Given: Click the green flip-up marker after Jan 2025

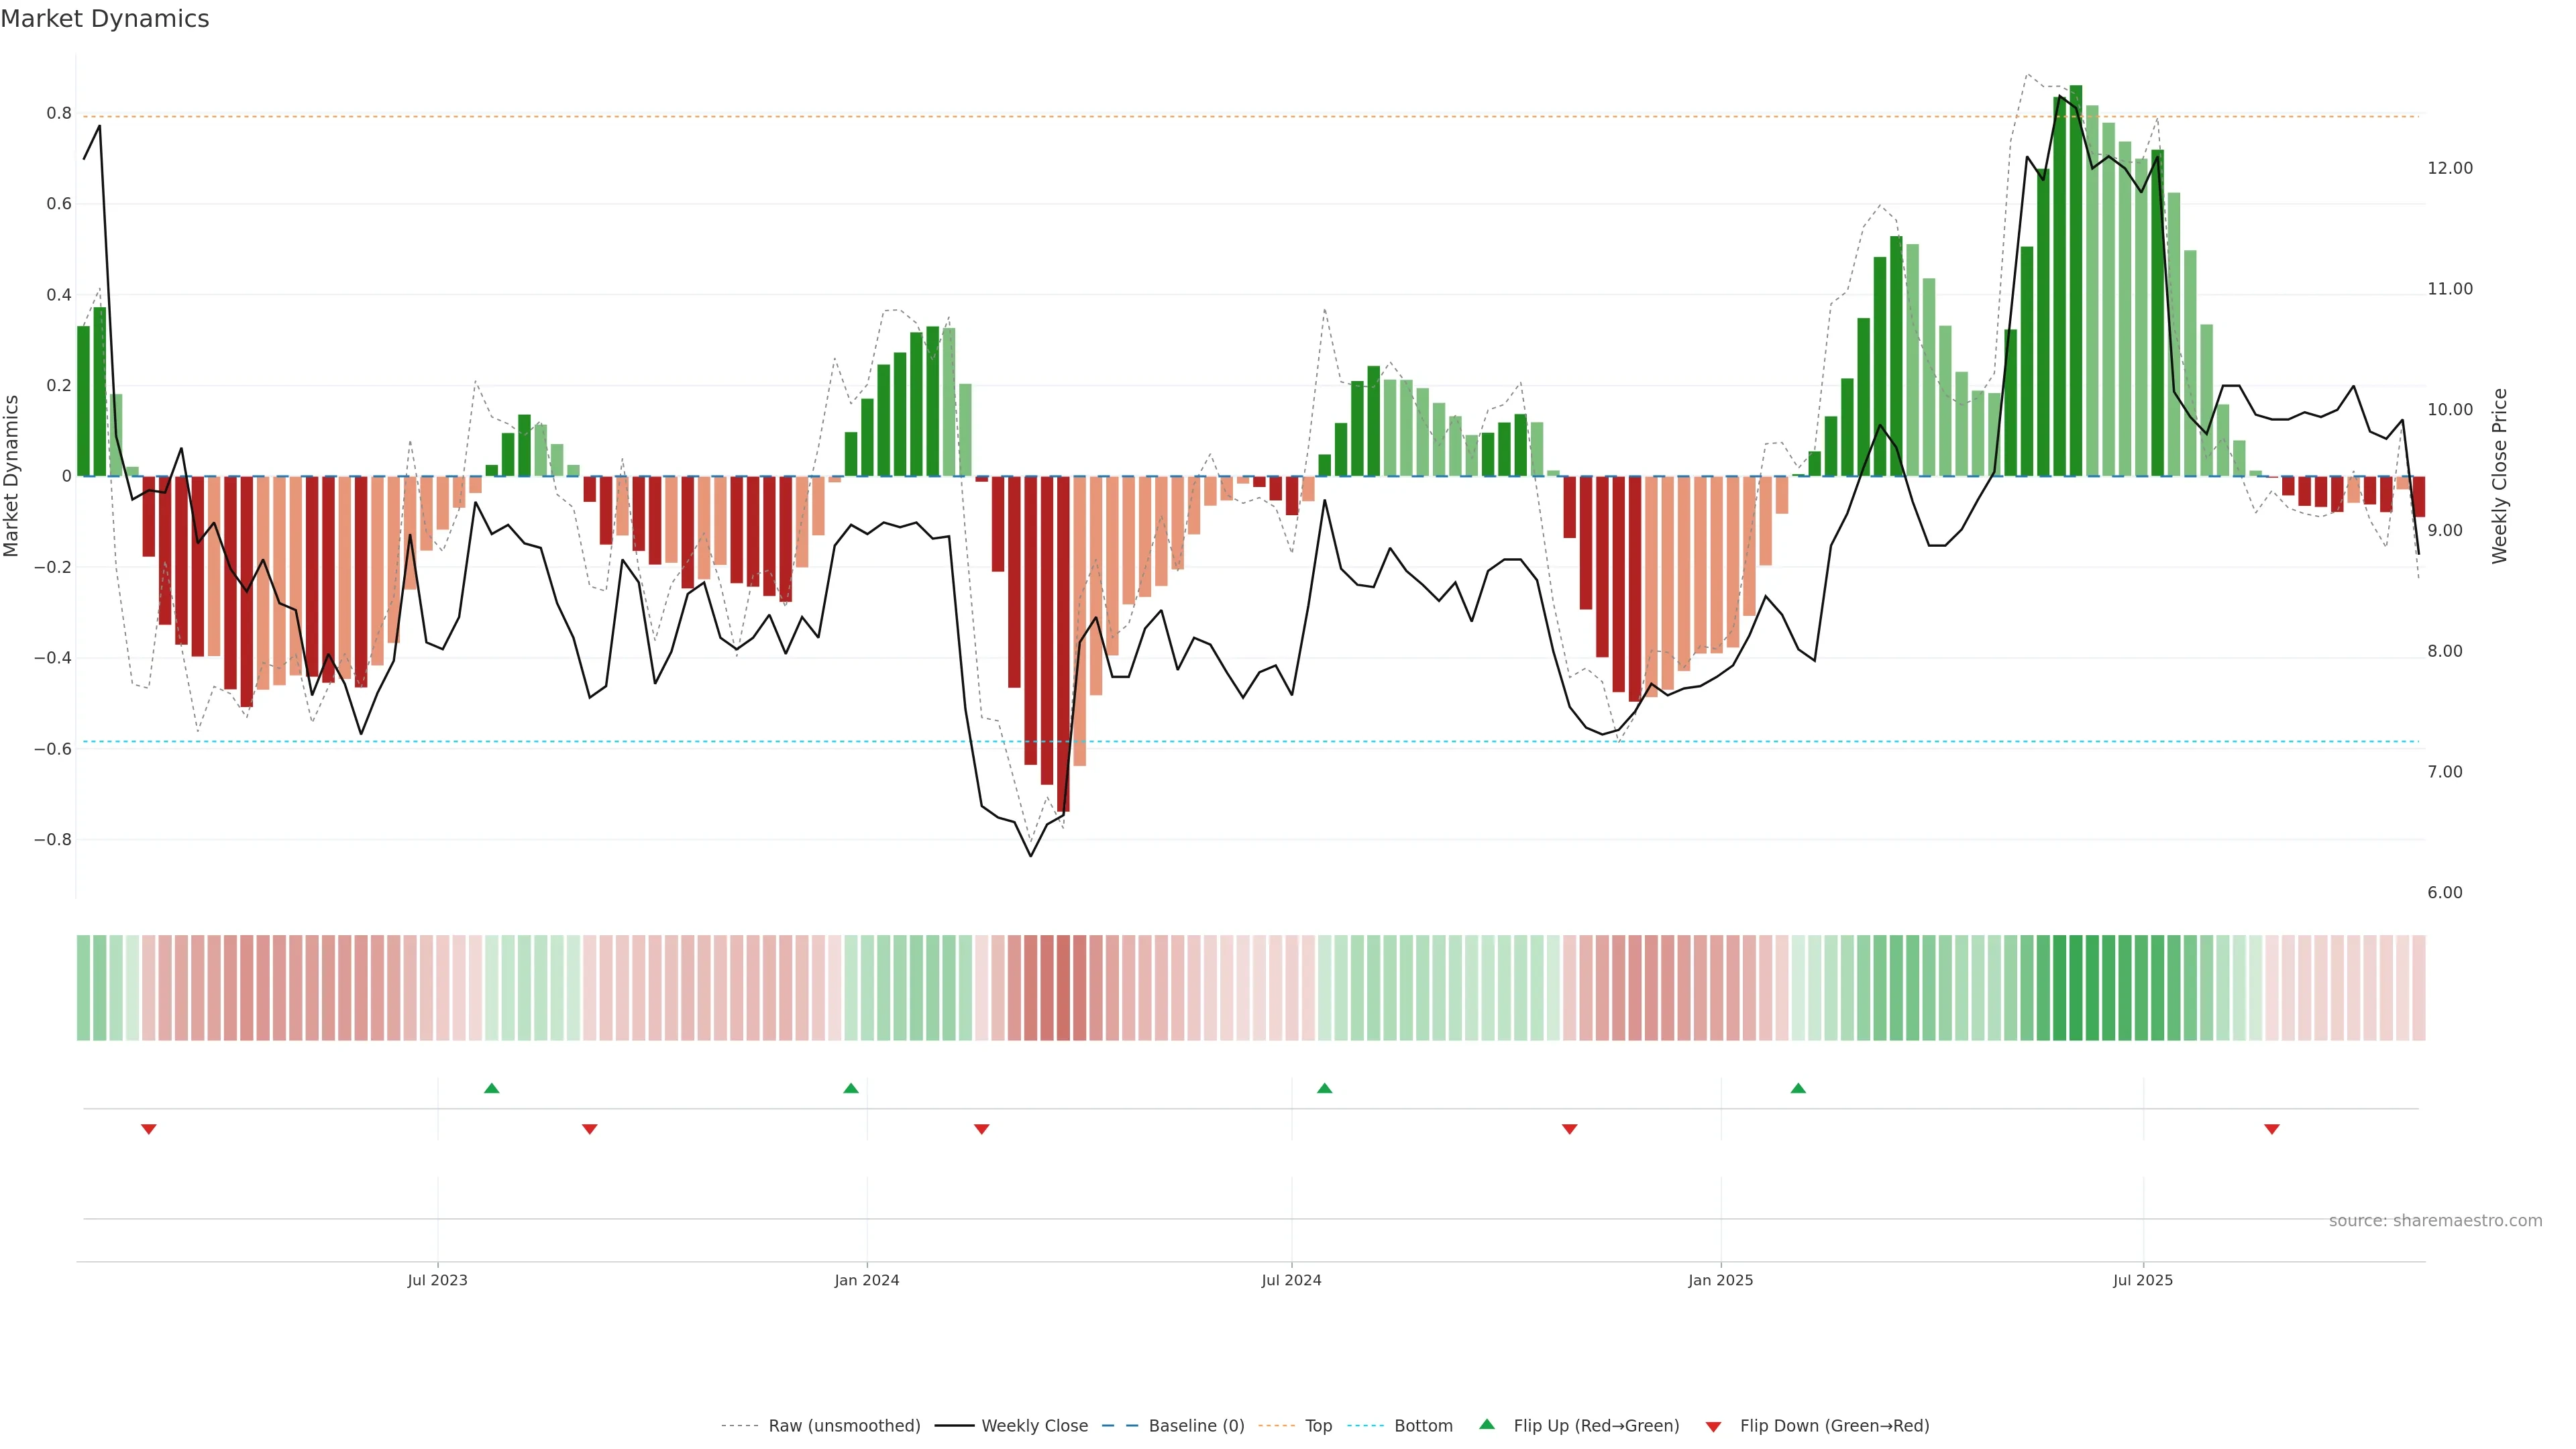Looking at the screenshot, I should coord(1798,1088).
